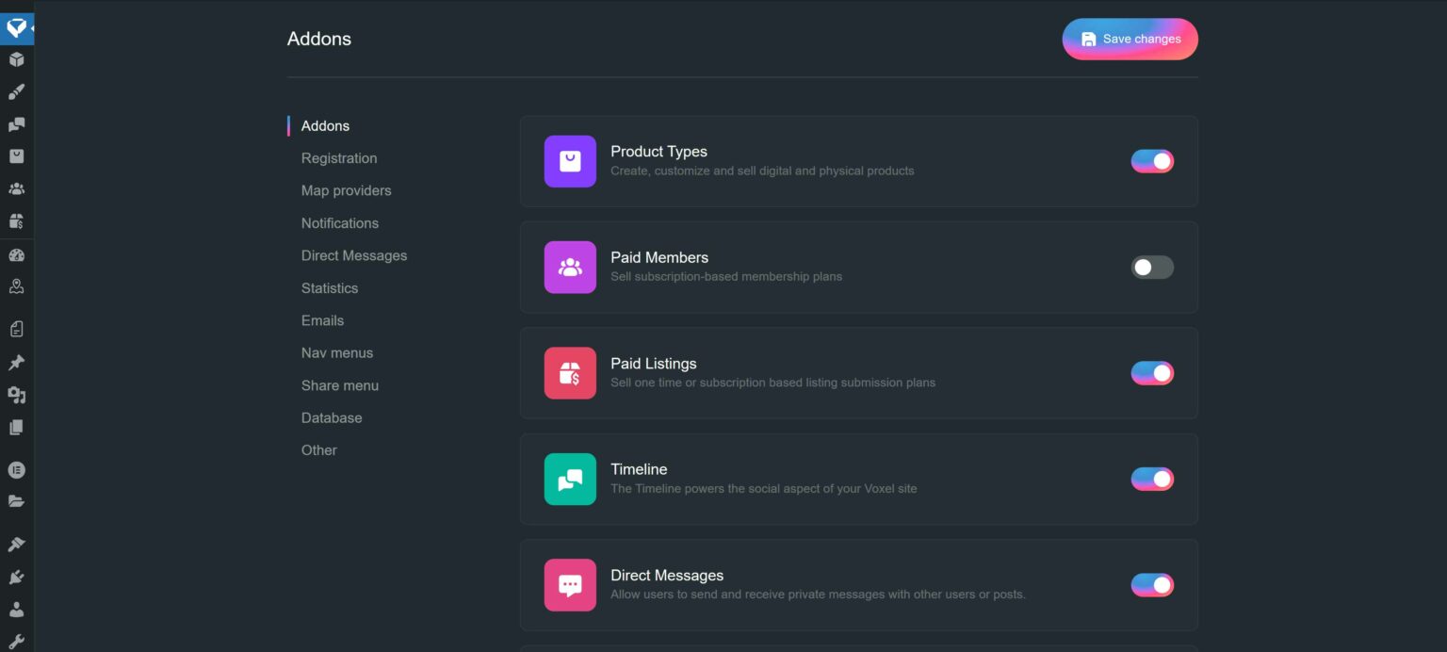The width and height of the screenshot is (1447, 652).
Task: Open the Paid Listings gift icon in sidebar
Action: (x=16, y=220)
